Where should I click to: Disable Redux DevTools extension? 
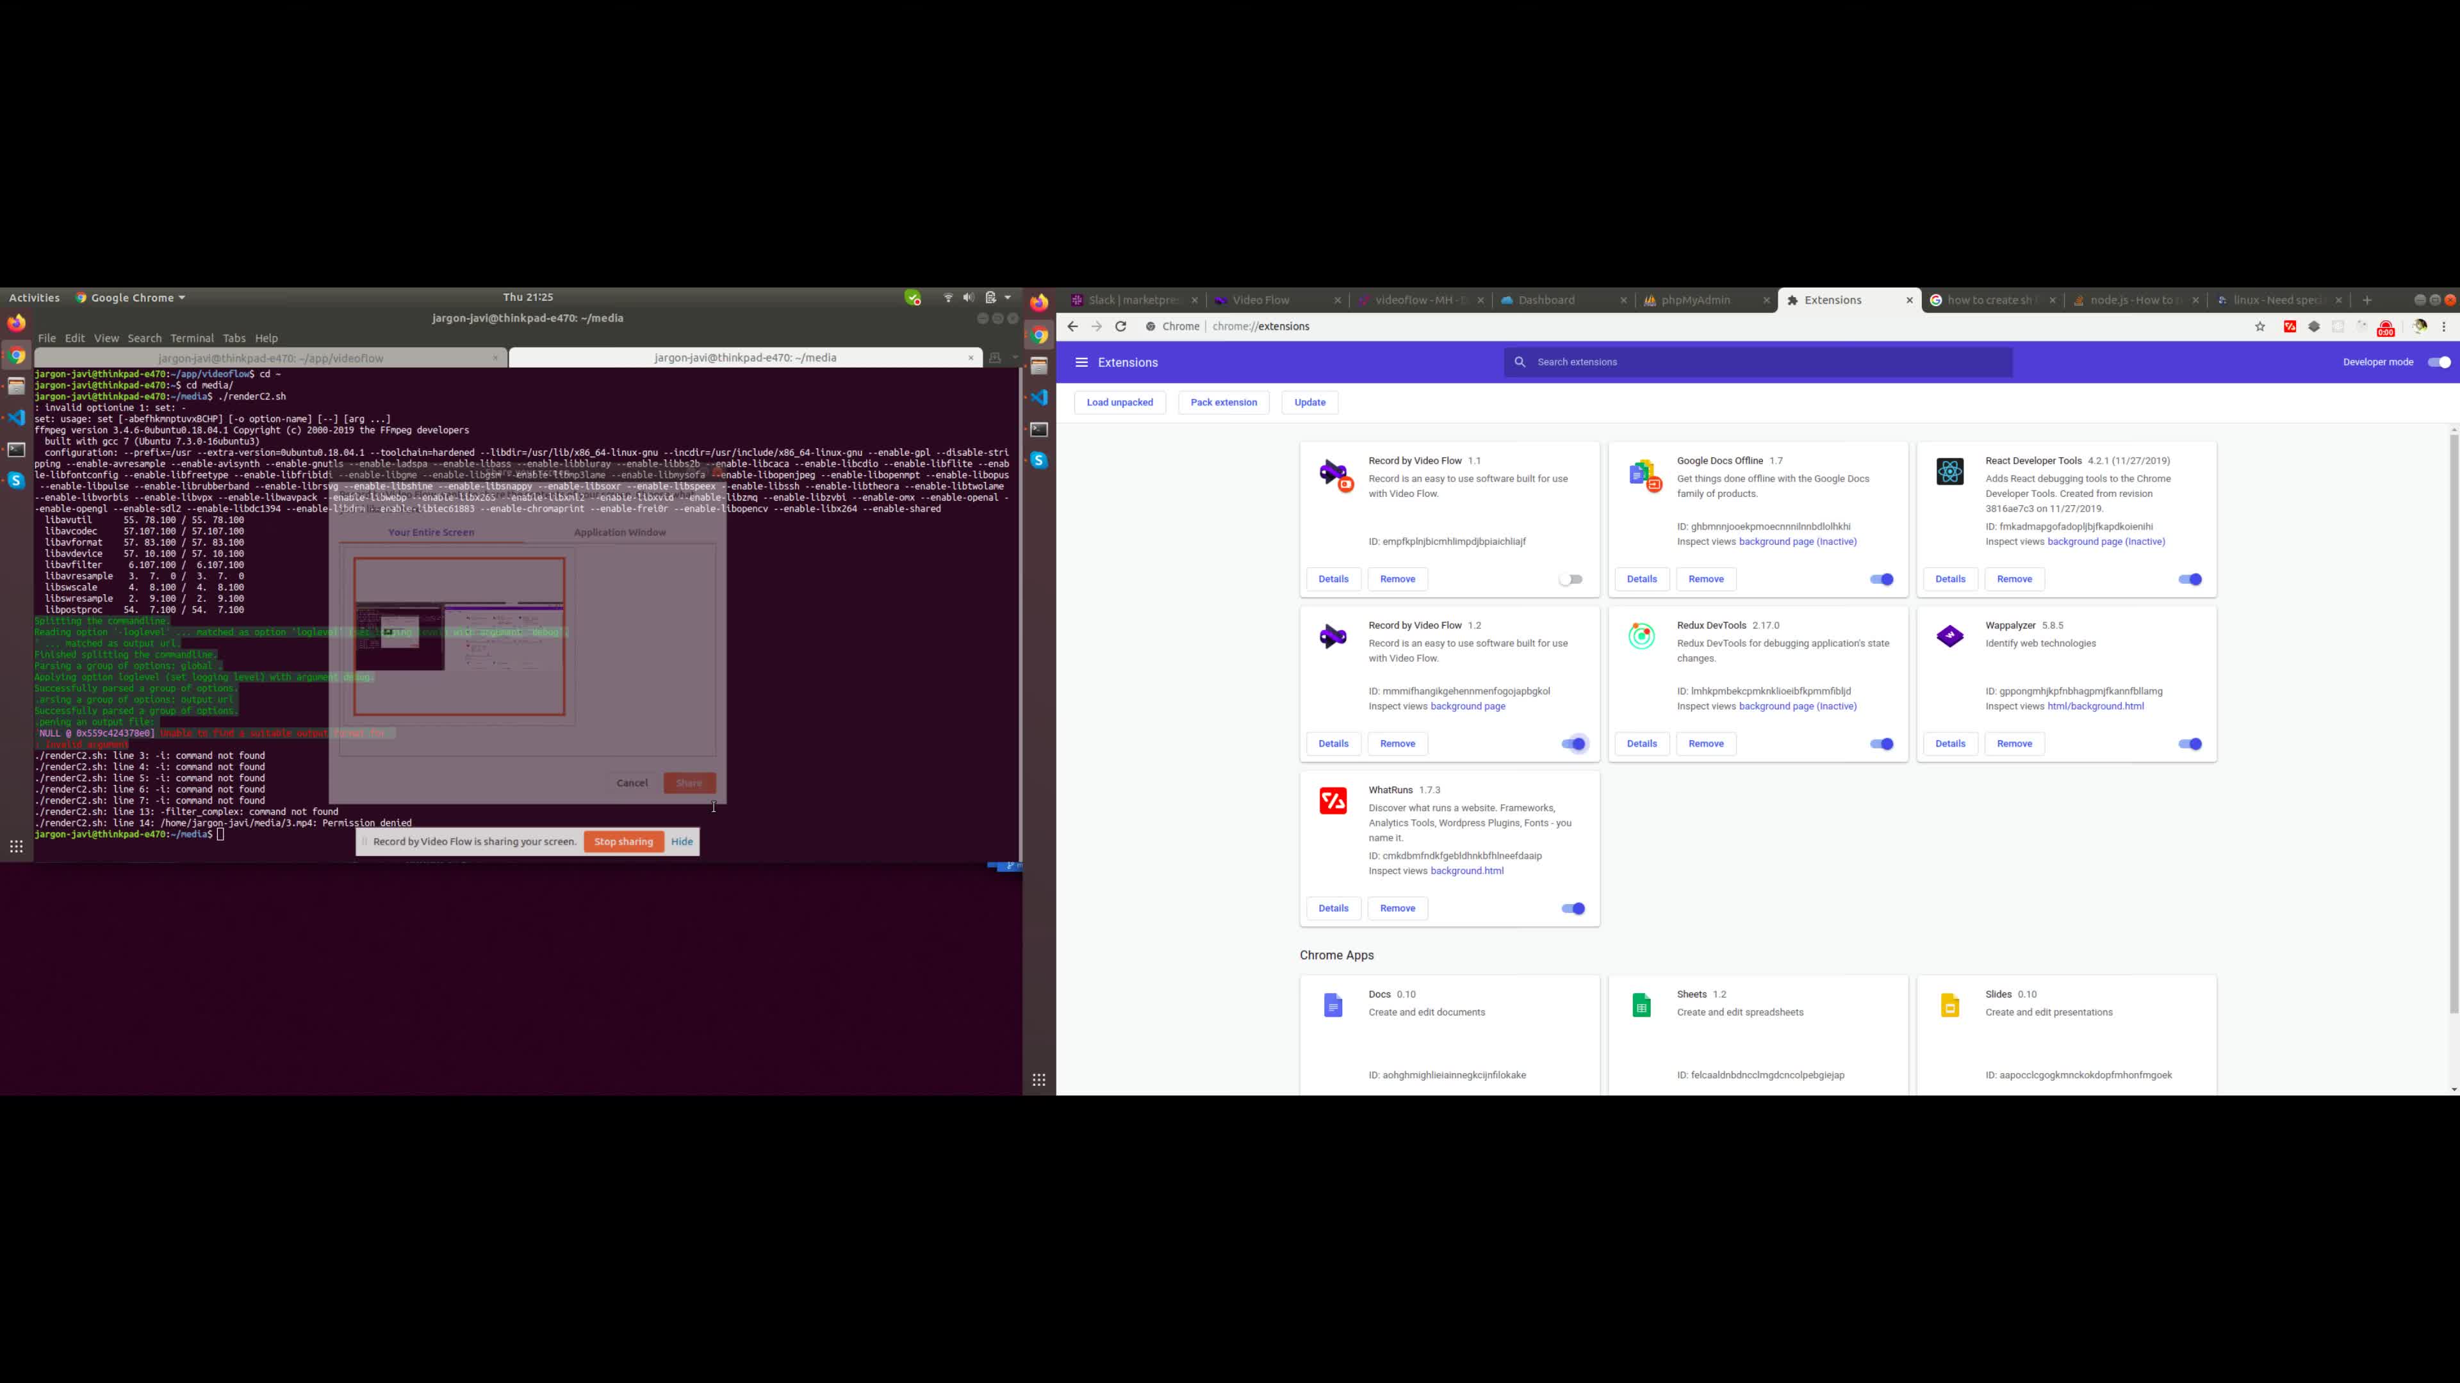(1882, 743)
